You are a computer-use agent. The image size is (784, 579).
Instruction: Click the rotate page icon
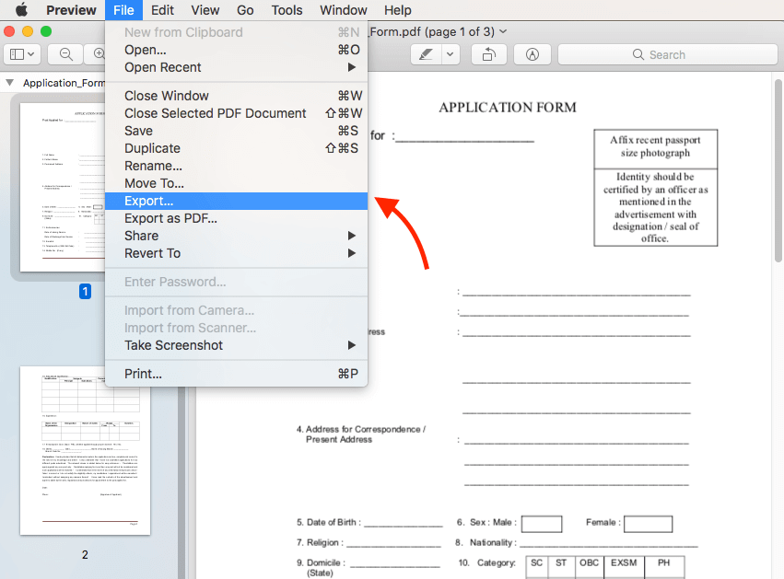click(x=489, y=54)
